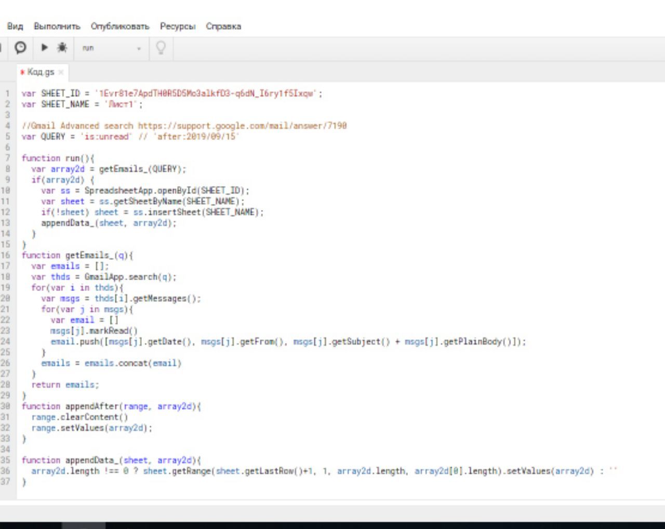Click thds[i].getMessages() on line 20
The image size is (665, 529).
pos(145,299)
